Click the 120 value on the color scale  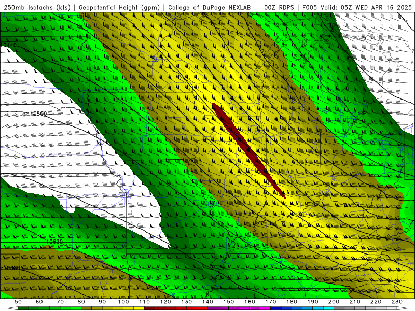click(x=165, y=302)
